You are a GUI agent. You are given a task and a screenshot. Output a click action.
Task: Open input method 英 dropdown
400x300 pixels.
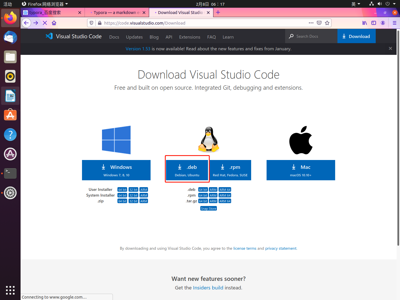356,4
